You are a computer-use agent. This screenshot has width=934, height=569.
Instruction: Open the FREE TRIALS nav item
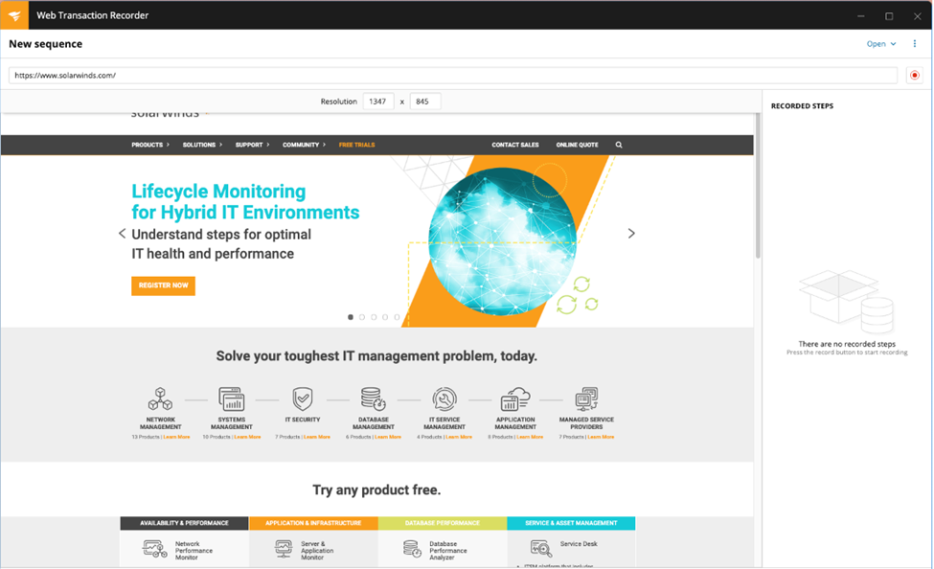[x=356, y=145]
